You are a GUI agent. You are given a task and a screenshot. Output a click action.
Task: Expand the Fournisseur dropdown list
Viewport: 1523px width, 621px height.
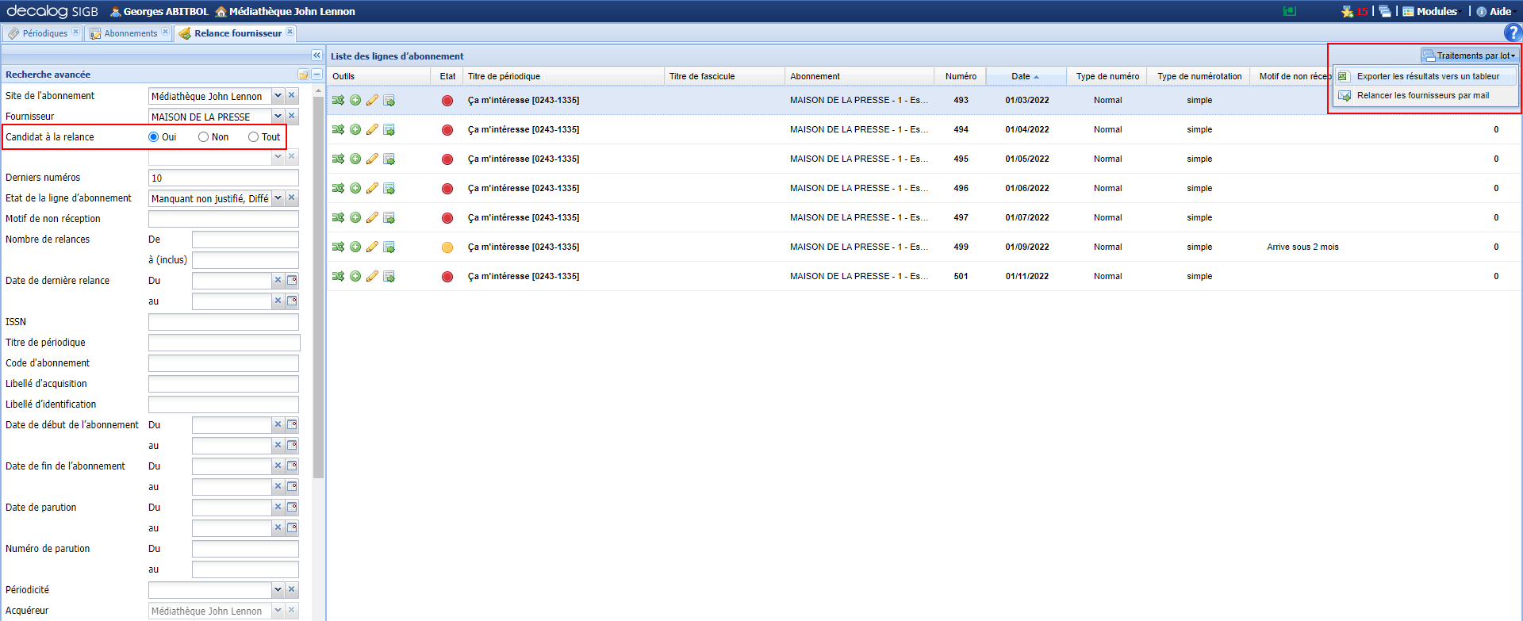(278, 117)
